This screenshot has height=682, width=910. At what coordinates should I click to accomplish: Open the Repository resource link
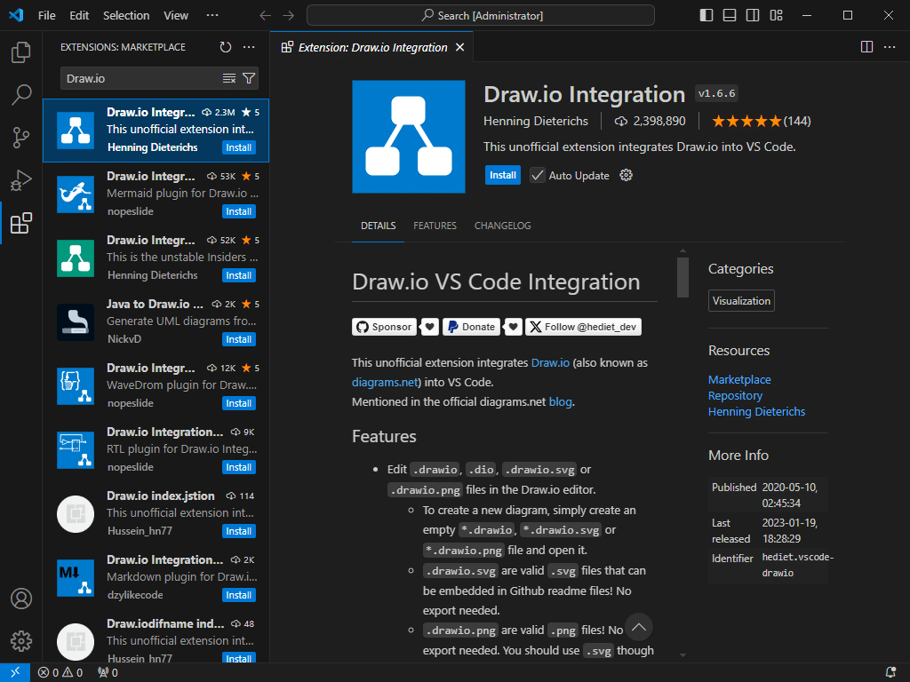[735, 395]
